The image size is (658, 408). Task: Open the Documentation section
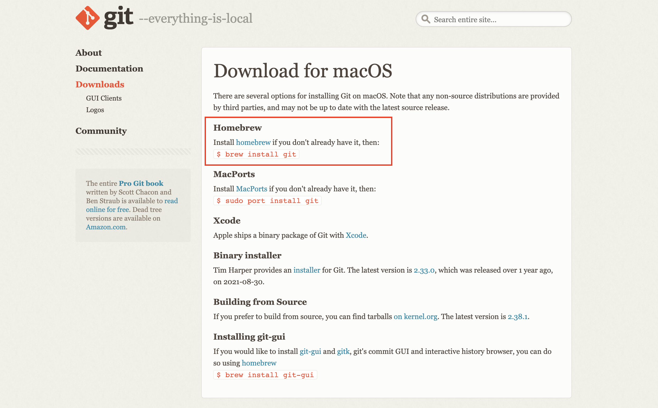click(x=109, y=69)
